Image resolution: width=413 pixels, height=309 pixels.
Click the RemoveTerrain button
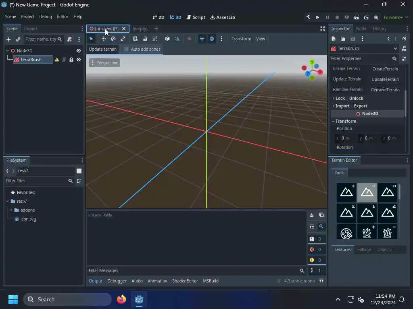click(385, 90)
